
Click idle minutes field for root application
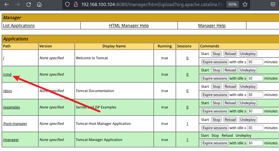(x=255, y=62)
